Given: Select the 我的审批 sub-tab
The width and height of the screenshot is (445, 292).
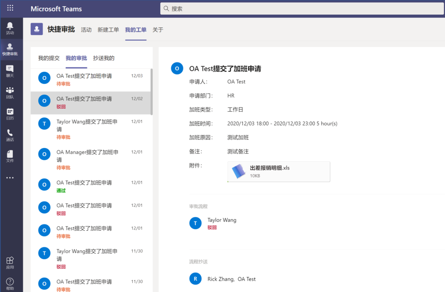Looking at the screenshot, I should pos(76,58).
